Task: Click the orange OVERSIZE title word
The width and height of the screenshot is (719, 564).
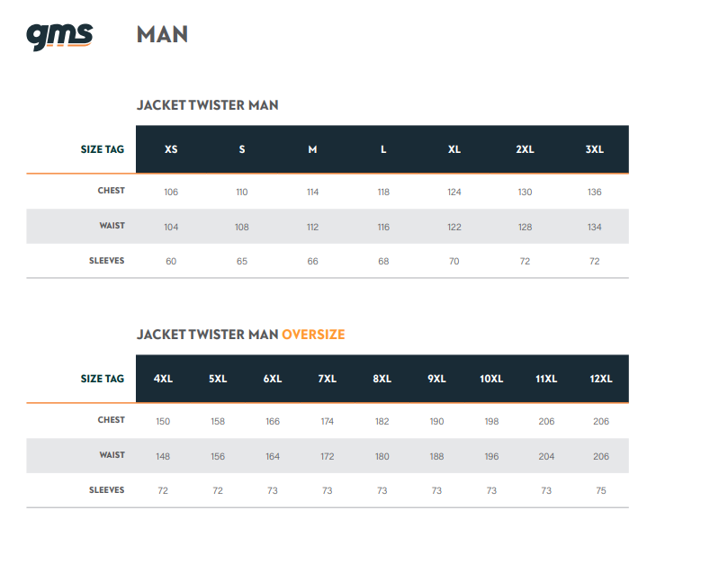Action: click(x=313, y=335)
